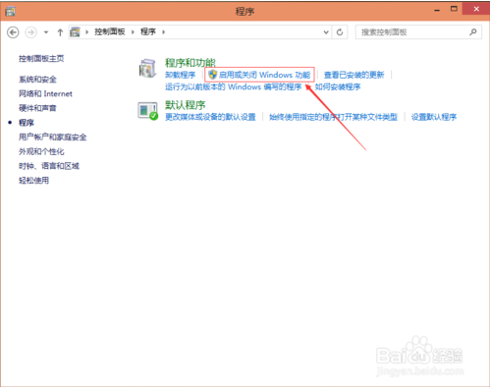Open 用户帐户和家庭安全 category

(52, 137)
